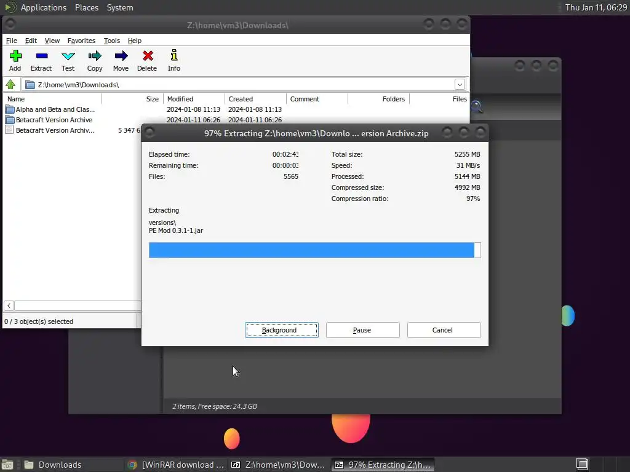
Task: Click the Files column header
Action: (x=439, y=99)
